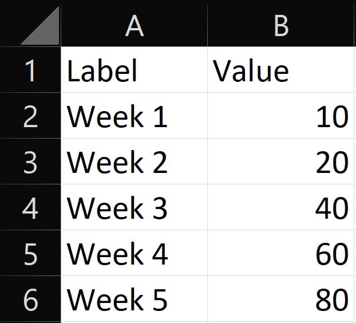The width and height of the screenshot is (356, 323).
Task: Select the Week 3 cell
Action: 134,208
